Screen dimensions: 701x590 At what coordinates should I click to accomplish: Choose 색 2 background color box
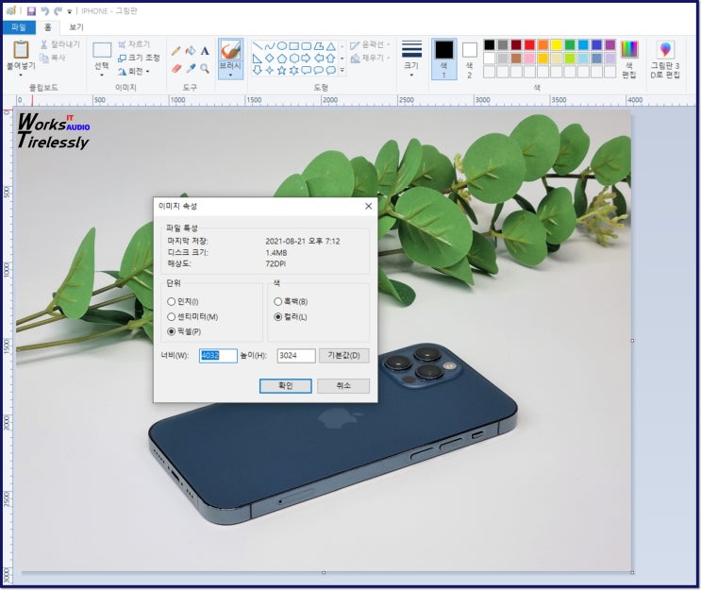470,59
